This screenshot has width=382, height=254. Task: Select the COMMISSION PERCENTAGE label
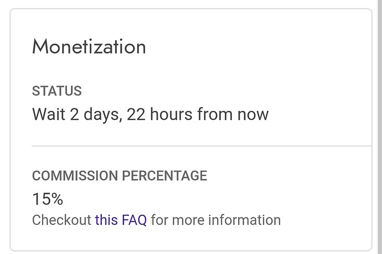tap(120, 176)
